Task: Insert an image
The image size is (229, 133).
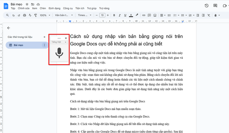Action: (155, 15)
